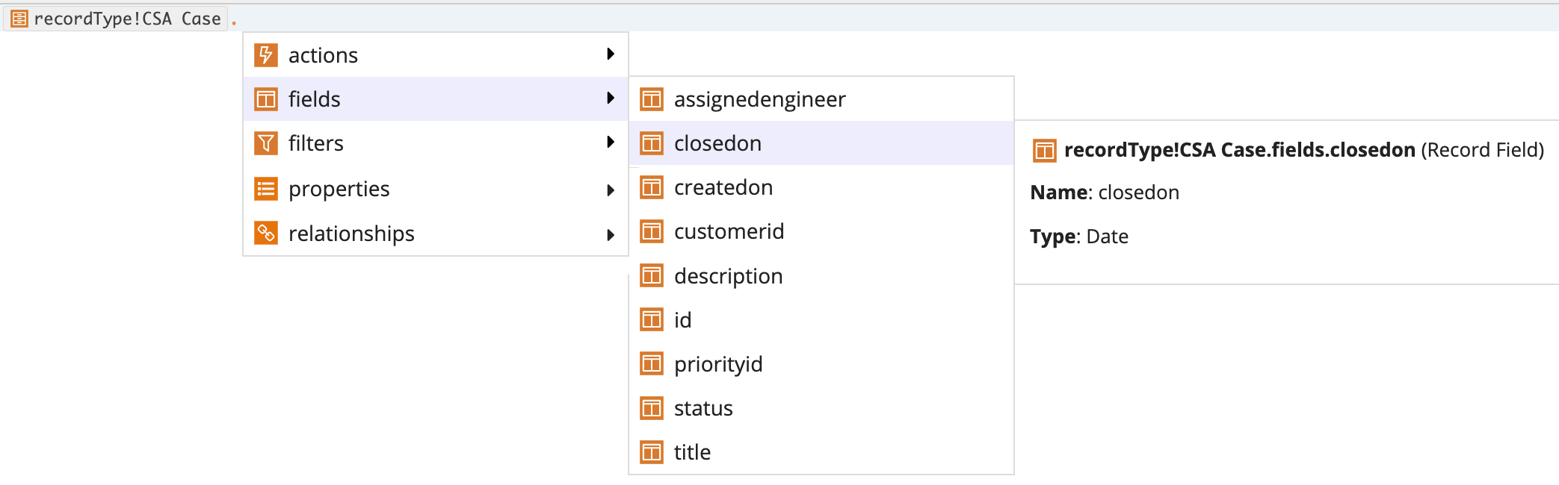Screen dimensions: 1559x485
Task: Click the status field icon
Action: click(652, 407)
